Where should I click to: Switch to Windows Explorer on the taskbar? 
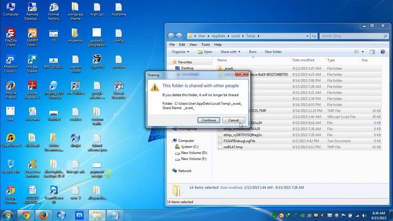(97, 215)
